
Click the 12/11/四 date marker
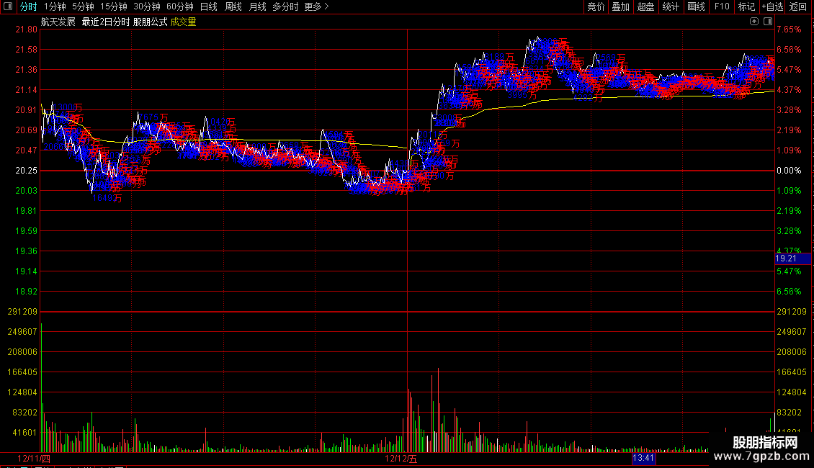tap(34, 459)
